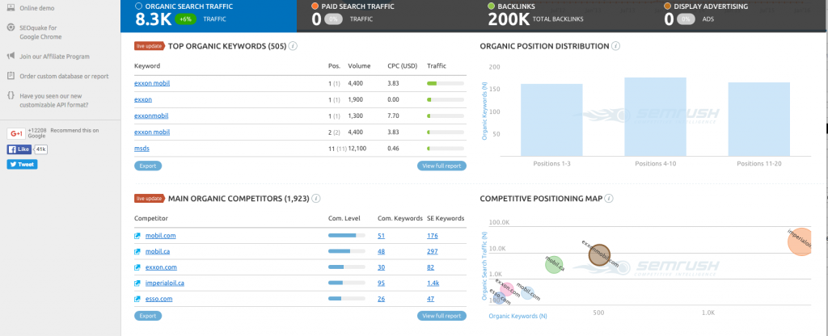Open Have you seen our new API format link

[x=54, y=100]
